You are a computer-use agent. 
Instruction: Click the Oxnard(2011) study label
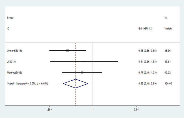click(14, 51)
